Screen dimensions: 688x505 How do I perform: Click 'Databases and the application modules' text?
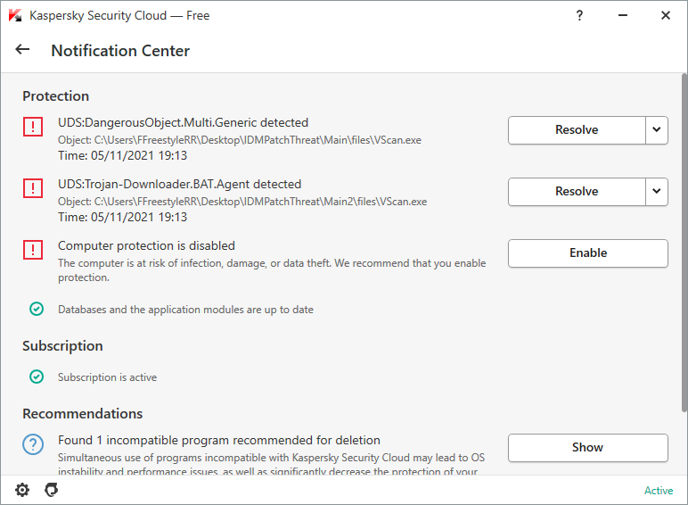tap(185, 310)
